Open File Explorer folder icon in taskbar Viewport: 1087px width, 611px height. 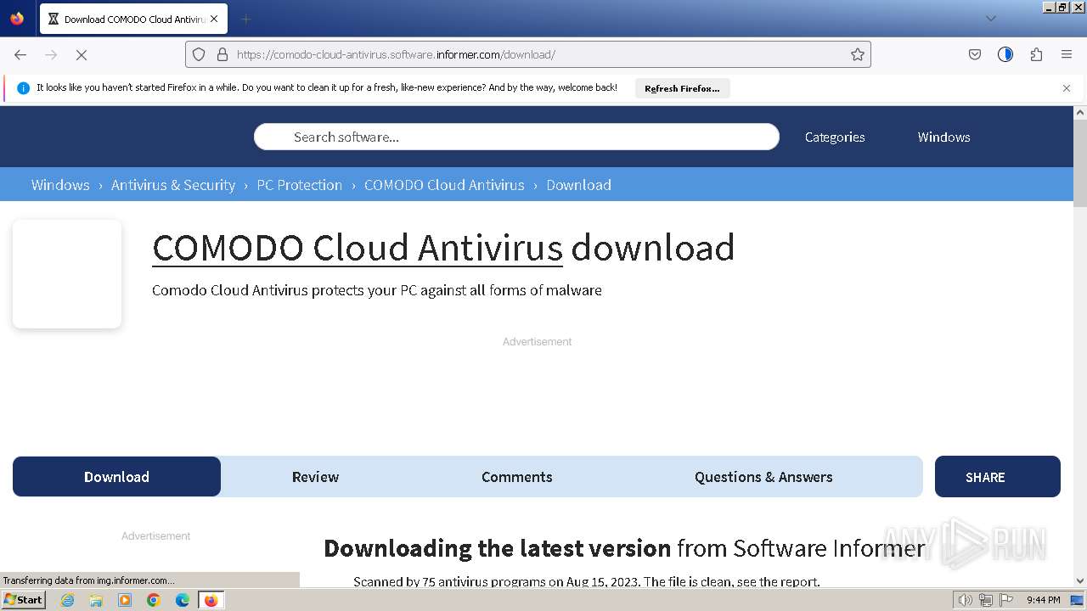(96, 600)
